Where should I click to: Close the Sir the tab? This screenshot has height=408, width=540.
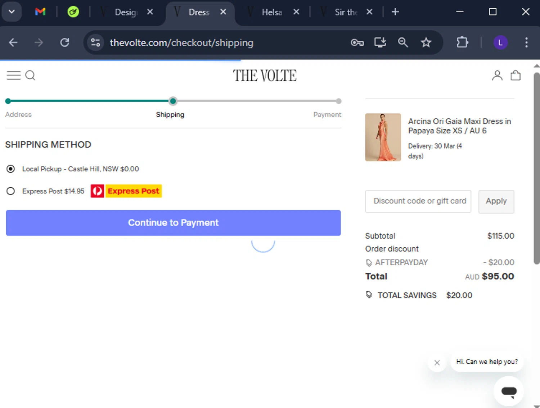tap(369, 12)
